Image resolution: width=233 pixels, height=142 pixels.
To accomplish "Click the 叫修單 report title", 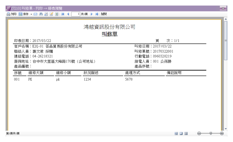I will [110, 34].
